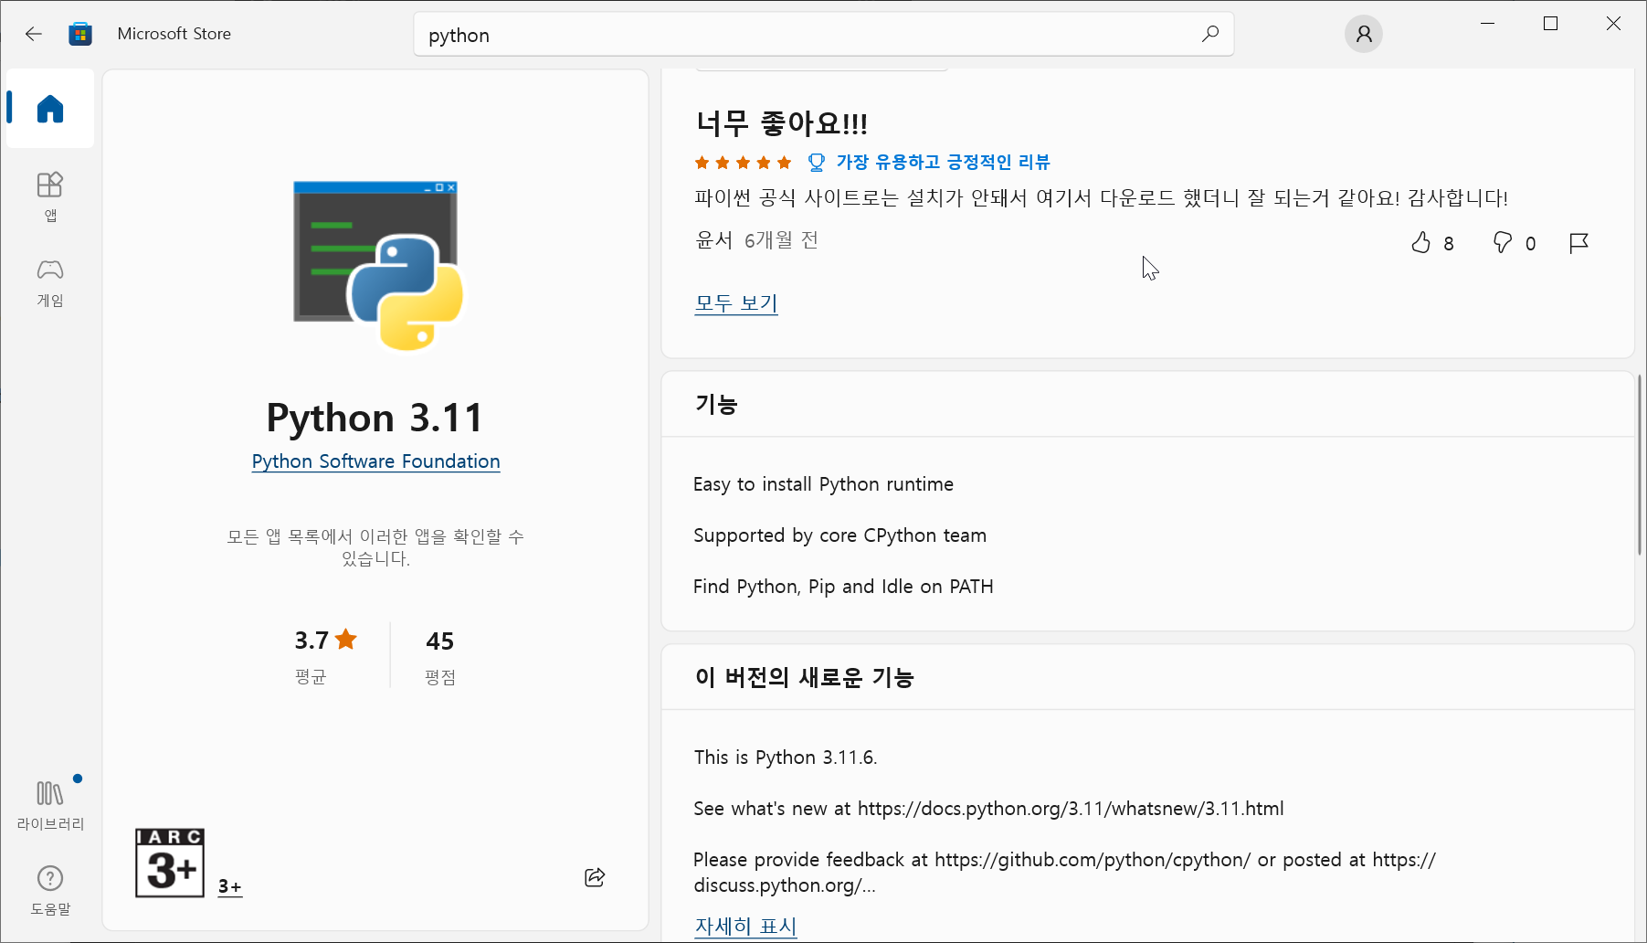Open the user account profile icon
The width and height of the screenshot is (1647, 943).
click(1363, 34)
